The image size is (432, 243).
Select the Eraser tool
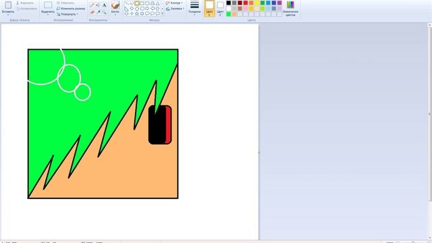[x=92, y=12]
